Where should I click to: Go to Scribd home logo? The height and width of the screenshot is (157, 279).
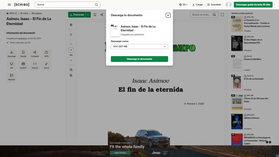22,5
